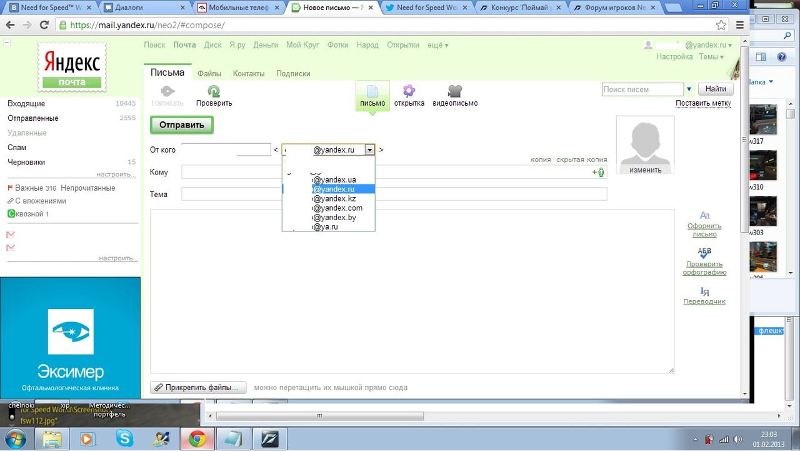
Task: Switch to the Подписки tab
Action: pos(293,74)
